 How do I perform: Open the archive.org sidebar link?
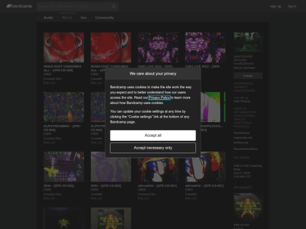tap(241, 142)
